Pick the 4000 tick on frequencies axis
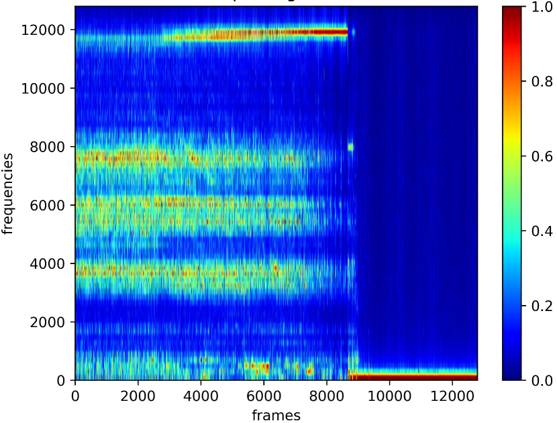Viewport: 557px width, 423px height. [47, 263]
